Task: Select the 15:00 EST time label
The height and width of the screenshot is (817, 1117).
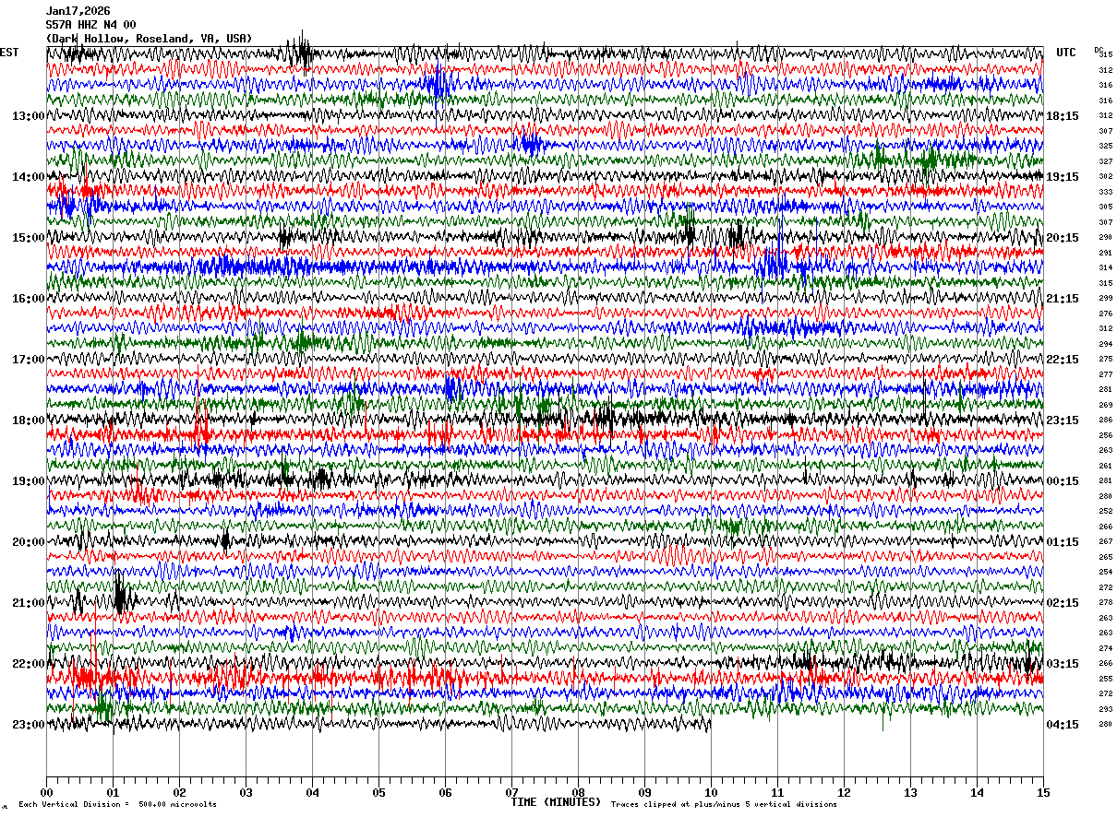Action: point(28,237)
